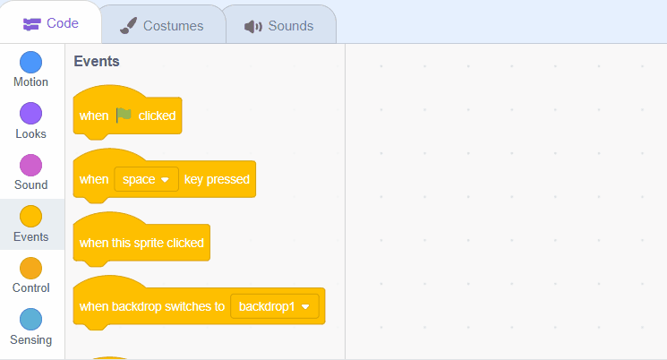The image size is (667, 360).
Task: Click the speaker icon on Sounds tab
Action: (253, 26)
